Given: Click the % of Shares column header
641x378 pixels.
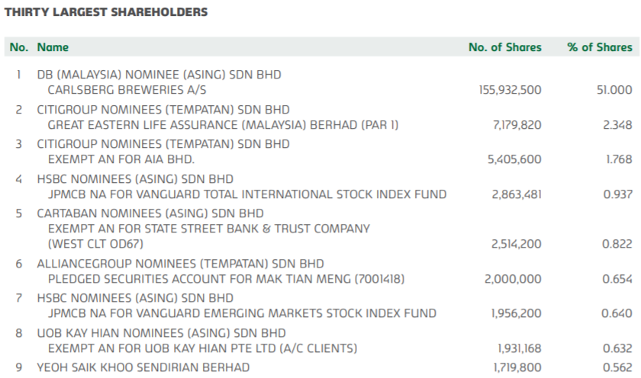Looking at the screenshot, I should click(x=599, y=47).
